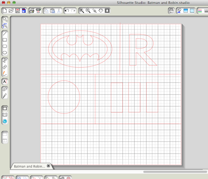Zoom in on the canvas
The width and height of the screenshot is (208, 179).
[x=81, y=11]
